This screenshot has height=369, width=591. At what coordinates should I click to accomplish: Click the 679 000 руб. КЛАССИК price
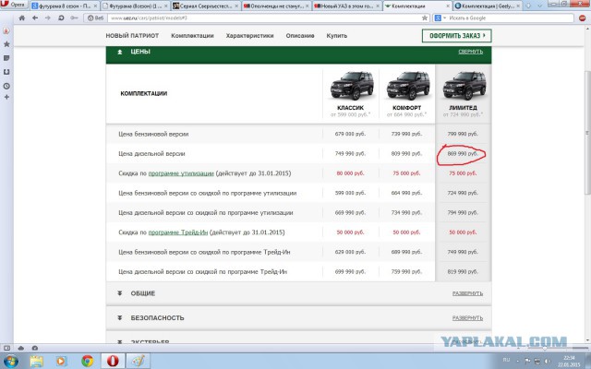[350, 134]
